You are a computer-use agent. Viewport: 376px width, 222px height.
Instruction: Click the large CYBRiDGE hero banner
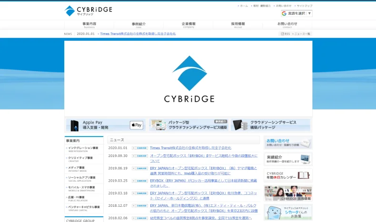[188, 79]
